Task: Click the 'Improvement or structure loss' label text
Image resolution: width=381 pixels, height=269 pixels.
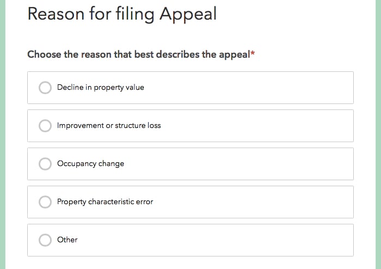Action: point(109,125)
